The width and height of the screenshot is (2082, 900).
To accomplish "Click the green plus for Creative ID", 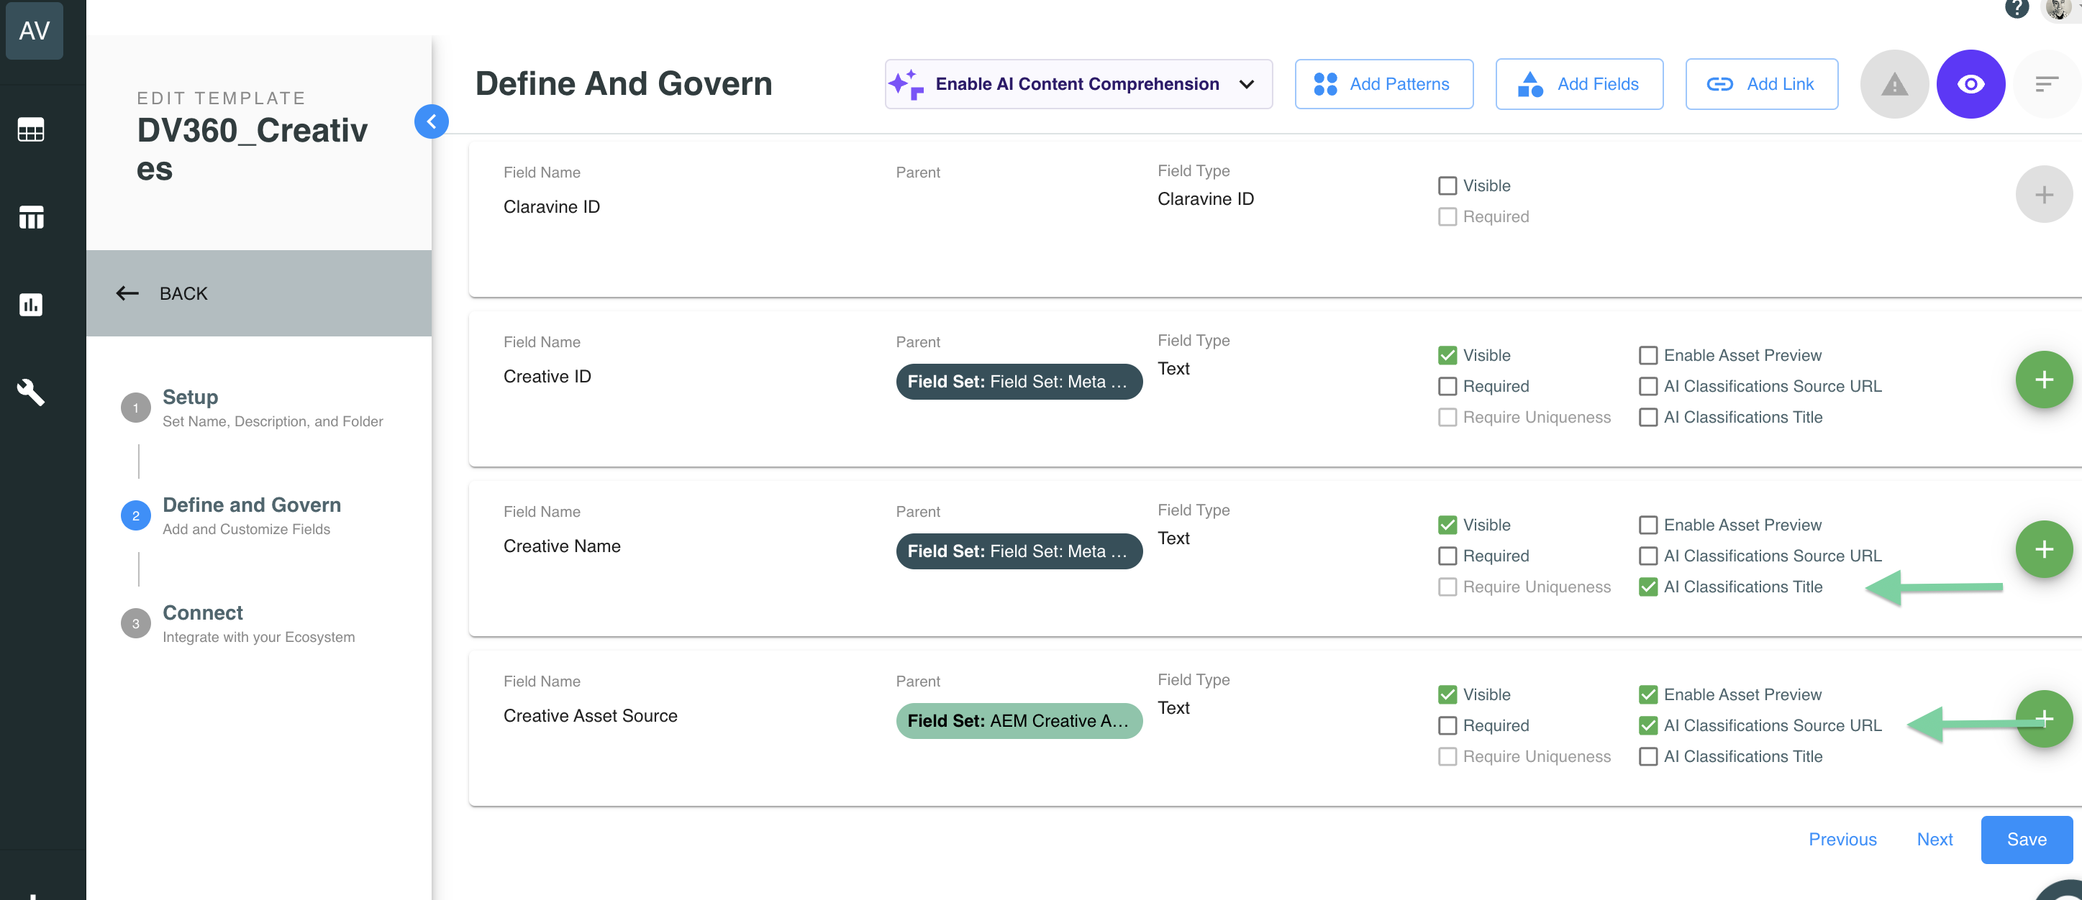I will click(2044, 380).
